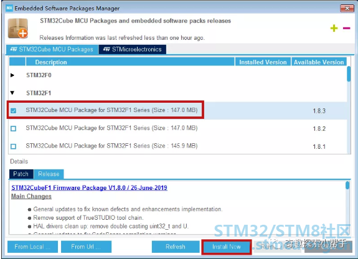Click the Description column header
The image size is (358, 259).
(x=130, y=62)
